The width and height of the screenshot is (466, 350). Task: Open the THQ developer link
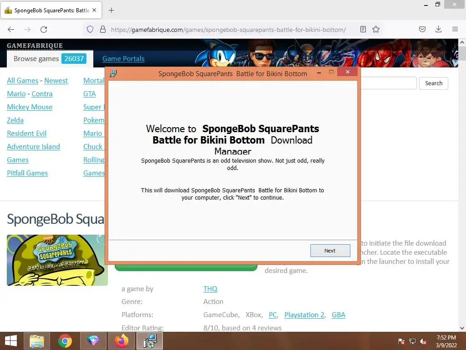pyautogui.click(x=210, y=288)
